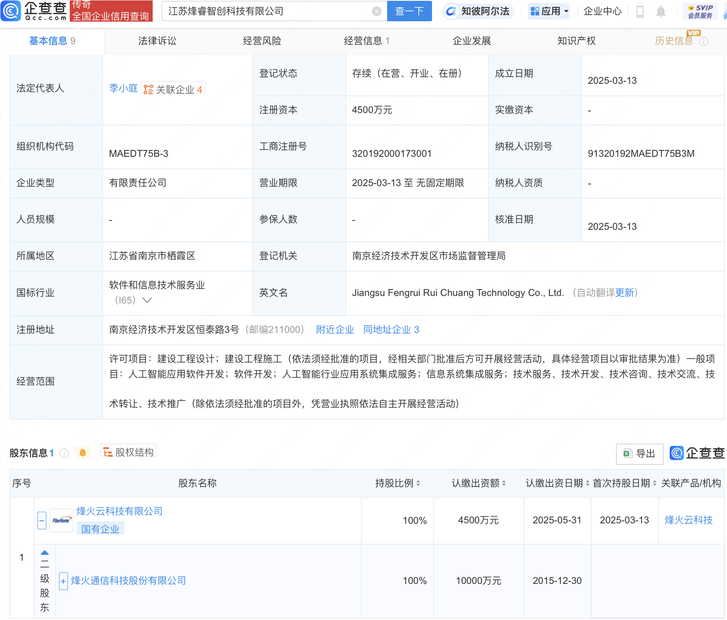Expand the 国标行业 I65 chevron

[x=147, y=300]
